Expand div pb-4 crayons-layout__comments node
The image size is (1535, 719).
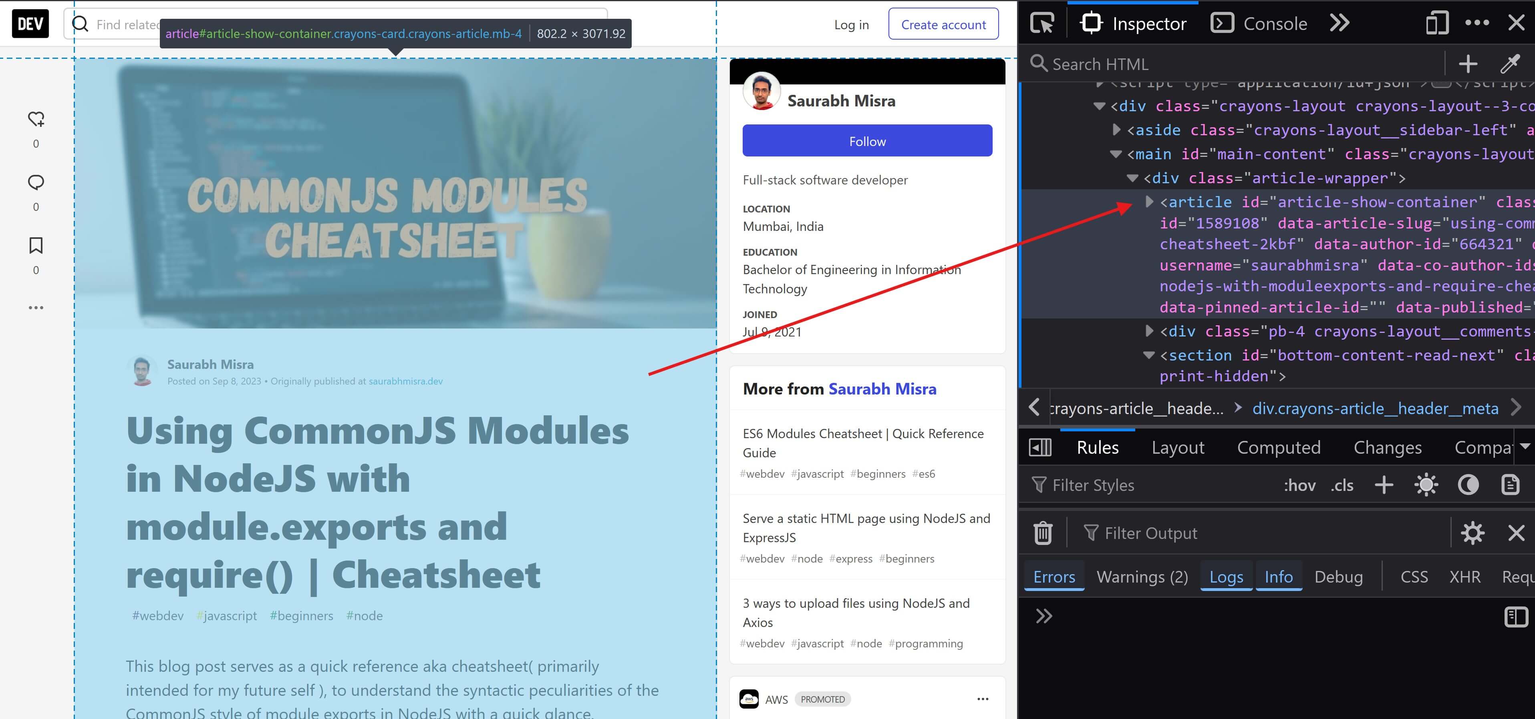[x=1150, y=330]
